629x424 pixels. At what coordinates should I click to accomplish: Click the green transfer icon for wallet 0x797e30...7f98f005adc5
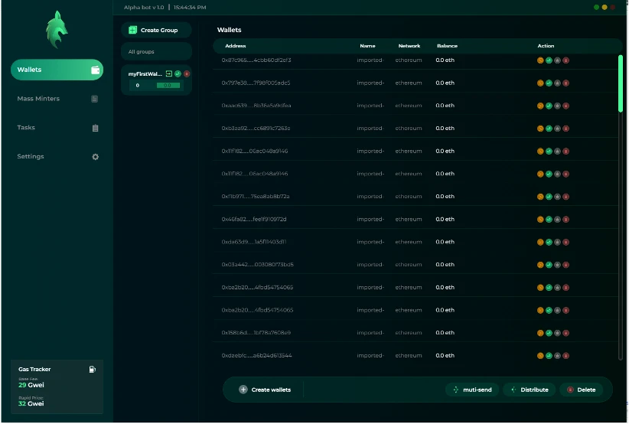(x=549, y=83)
